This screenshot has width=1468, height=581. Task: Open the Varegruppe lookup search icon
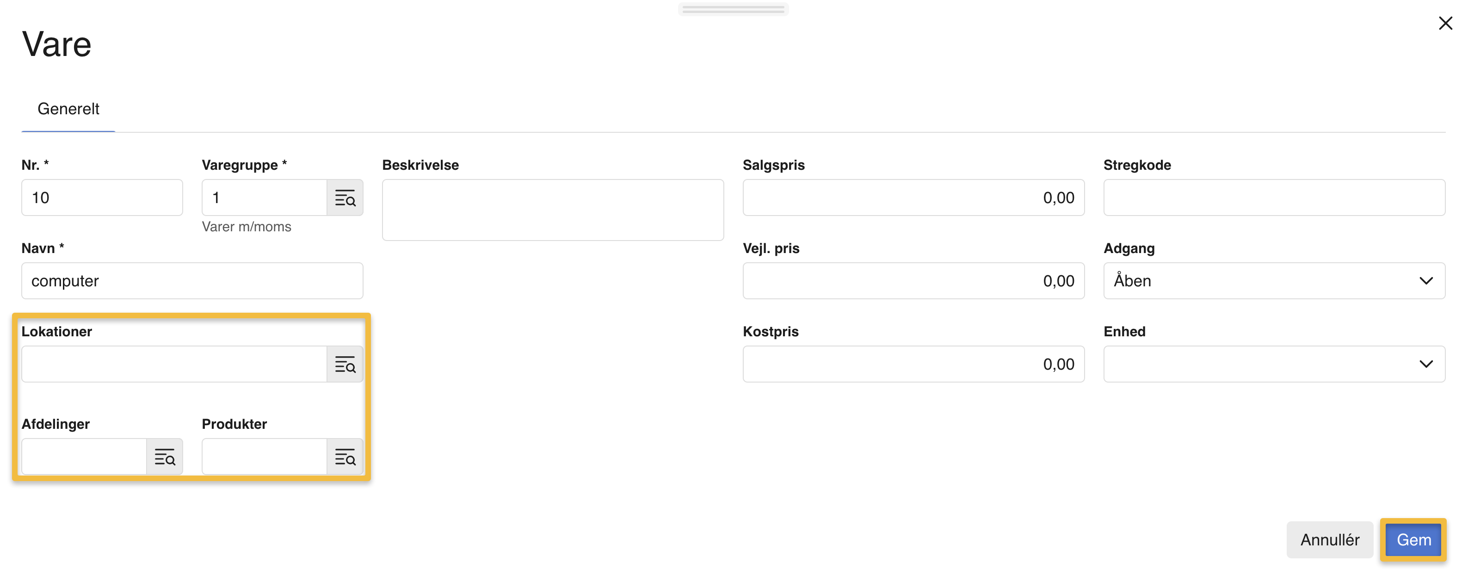pyautogui.click(x=345, y=198)
